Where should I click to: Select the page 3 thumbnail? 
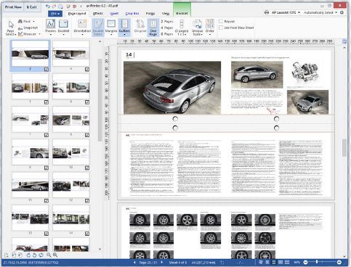30,55
